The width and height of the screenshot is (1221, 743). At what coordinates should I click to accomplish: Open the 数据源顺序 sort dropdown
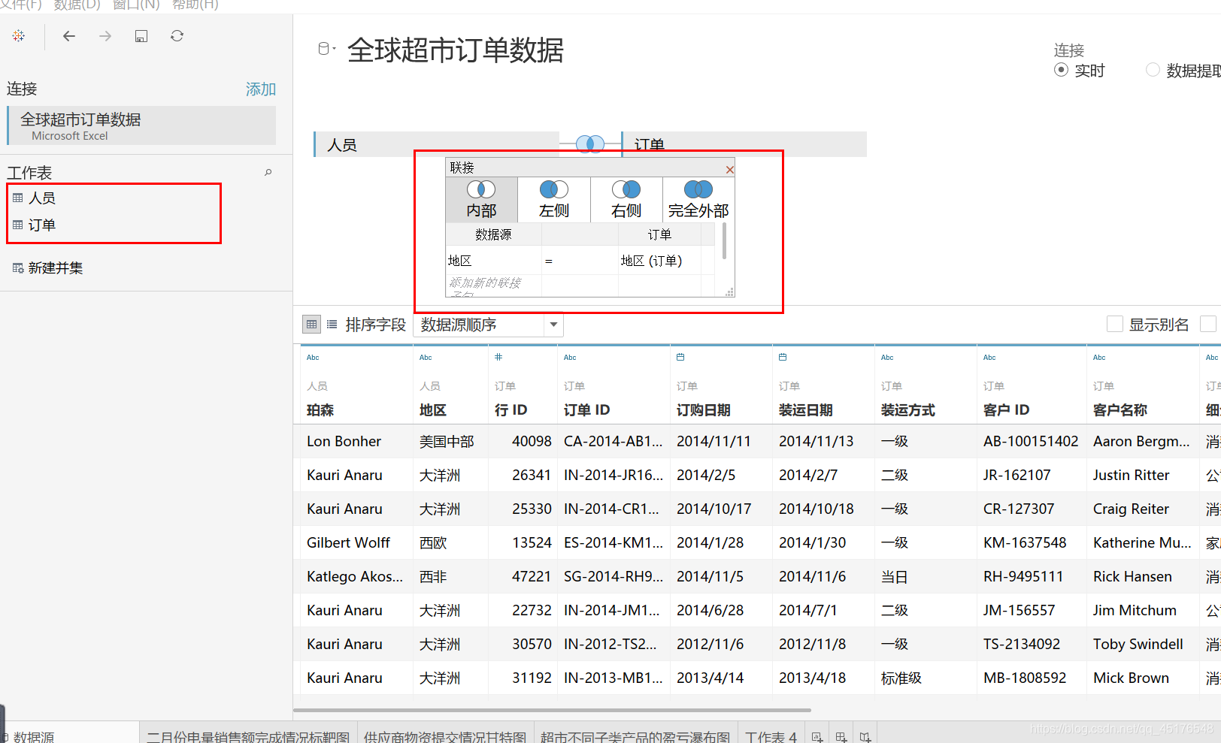(488, 325)
